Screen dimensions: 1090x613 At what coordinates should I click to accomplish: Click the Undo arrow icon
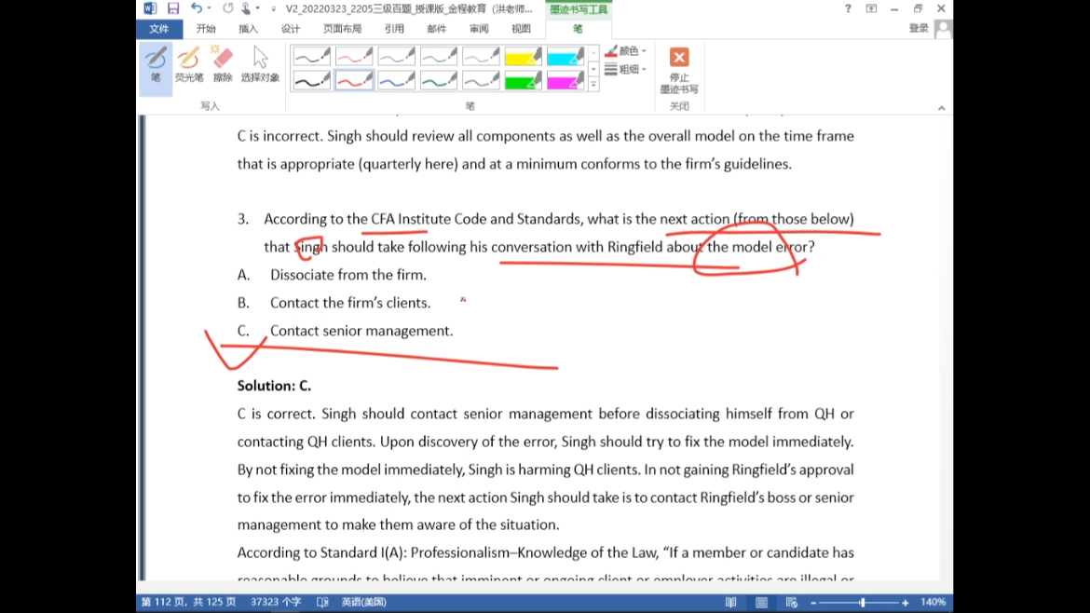[196, 8]
